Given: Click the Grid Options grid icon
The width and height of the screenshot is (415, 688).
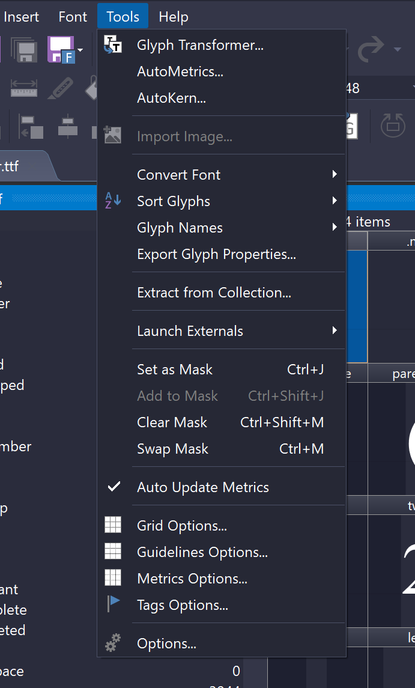Looking at the screenshot, I should click(113, 525).
